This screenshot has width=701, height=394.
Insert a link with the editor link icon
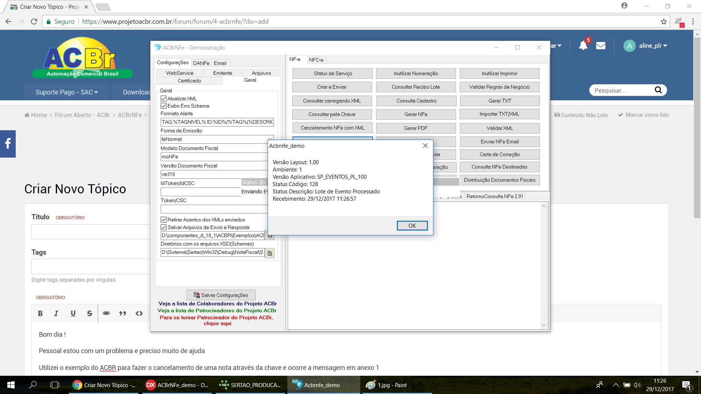pyautogui.click(x=106, y=313)
